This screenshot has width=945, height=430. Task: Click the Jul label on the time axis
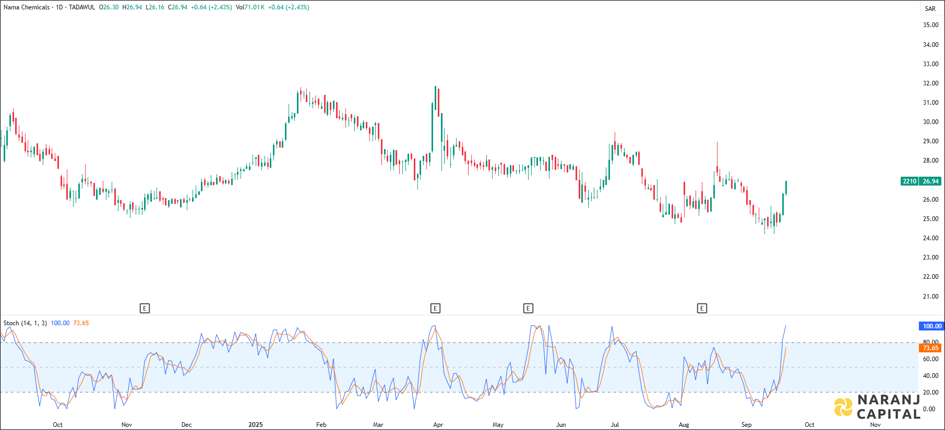click(615, 425)
